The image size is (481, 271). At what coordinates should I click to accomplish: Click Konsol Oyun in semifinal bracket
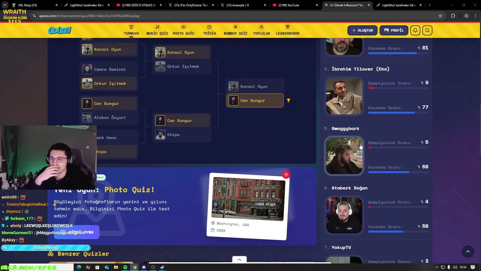182,52
